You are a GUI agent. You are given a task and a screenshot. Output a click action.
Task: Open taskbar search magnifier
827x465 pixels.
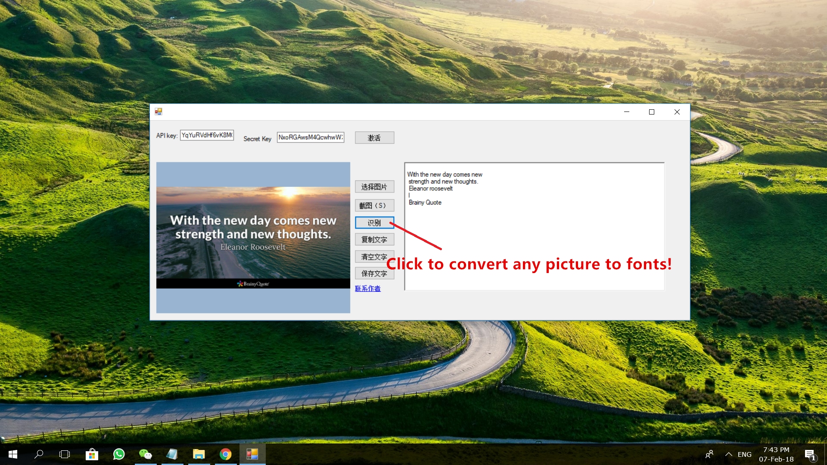[x=39, y=454]
